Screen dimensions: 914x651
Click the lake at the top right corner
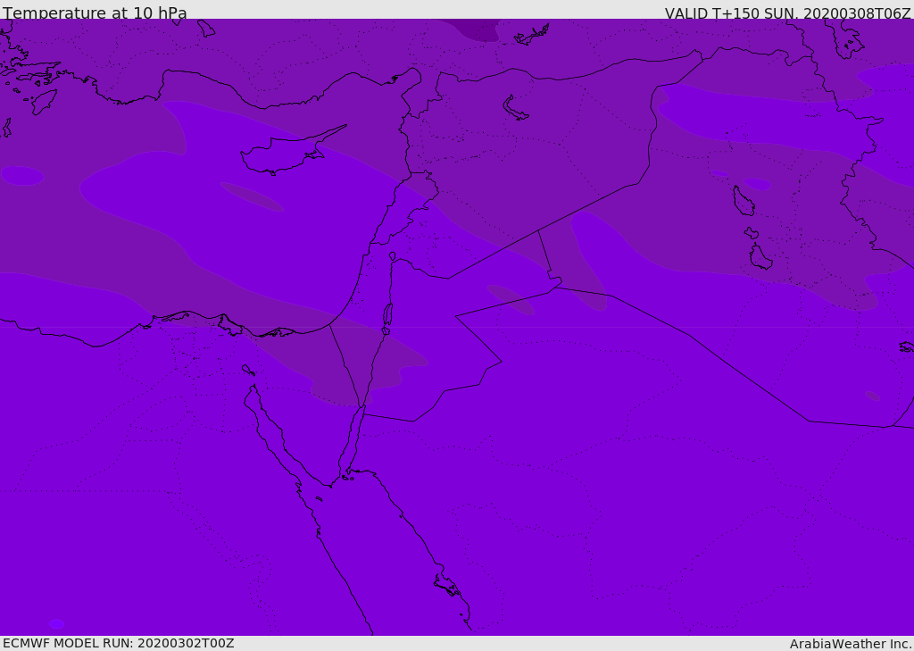coord(847,39)
